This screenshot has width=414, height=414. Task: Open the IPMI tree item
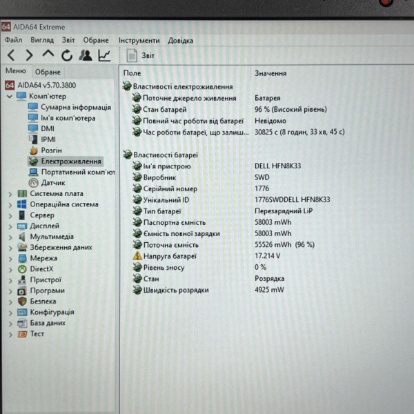[42, 139]
